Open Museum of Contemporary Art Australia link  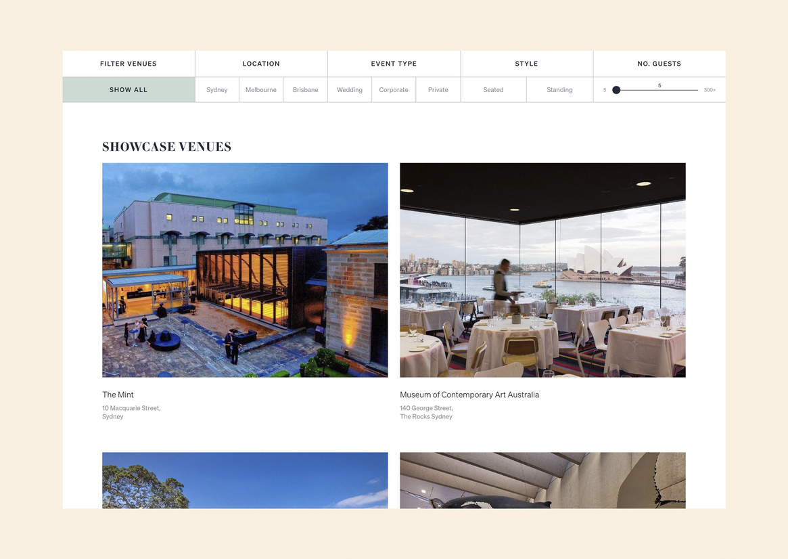point(469,395)
